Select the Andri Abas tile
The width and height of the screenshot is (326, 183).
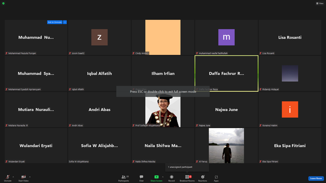(99, 110)
